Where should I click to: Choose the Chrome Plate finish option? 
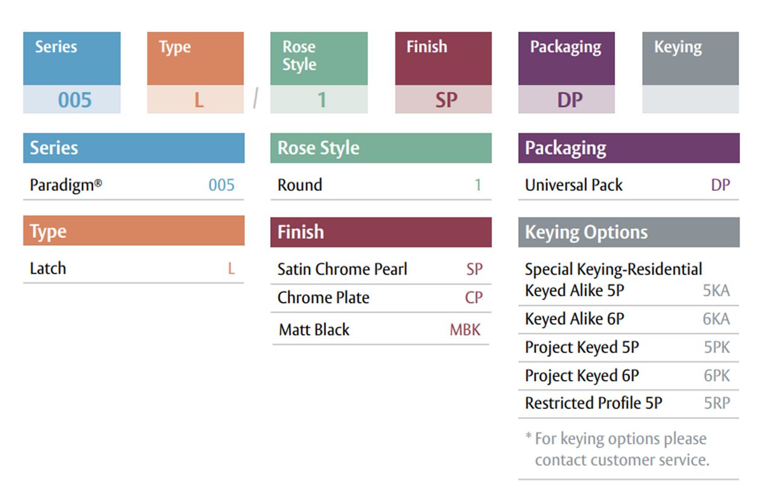click(x=381, y=298)
